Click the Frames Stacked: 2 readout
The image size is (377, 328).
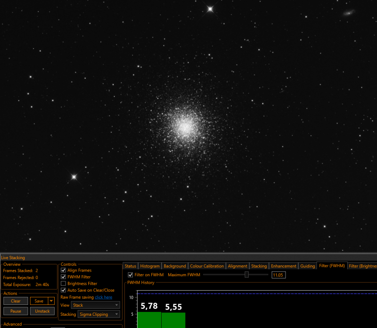tap(20, 271)
